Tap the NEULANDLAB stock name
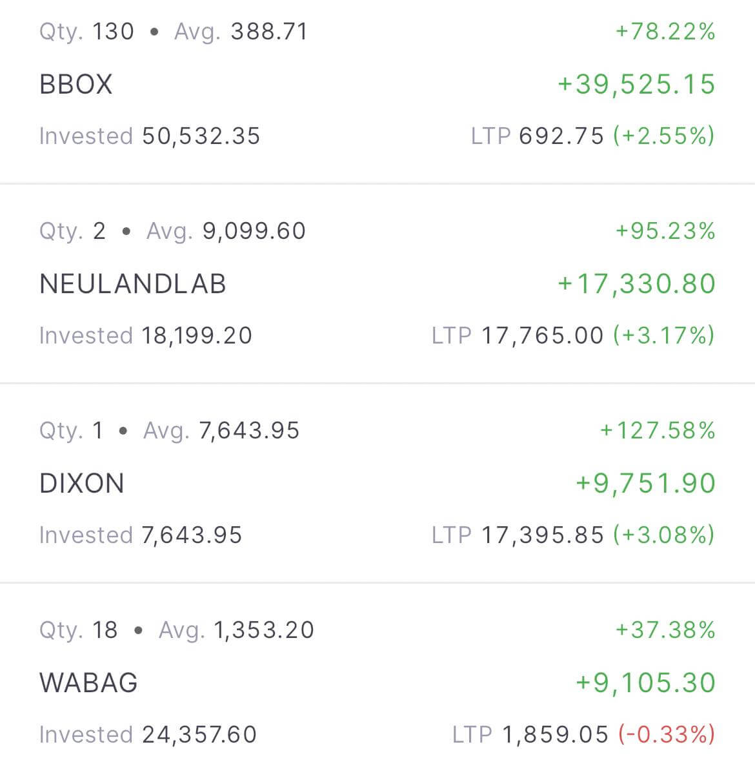The height and width of the screenshot is (771, 755). pos(133,284)
